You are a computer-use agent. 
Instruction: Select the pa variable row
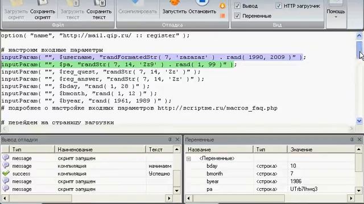270,189
